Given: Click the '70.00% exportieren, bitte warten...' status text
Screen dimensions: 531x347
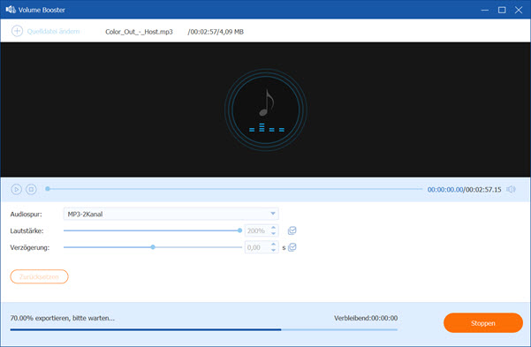Looking at the screenshot, I should [63, 318].
